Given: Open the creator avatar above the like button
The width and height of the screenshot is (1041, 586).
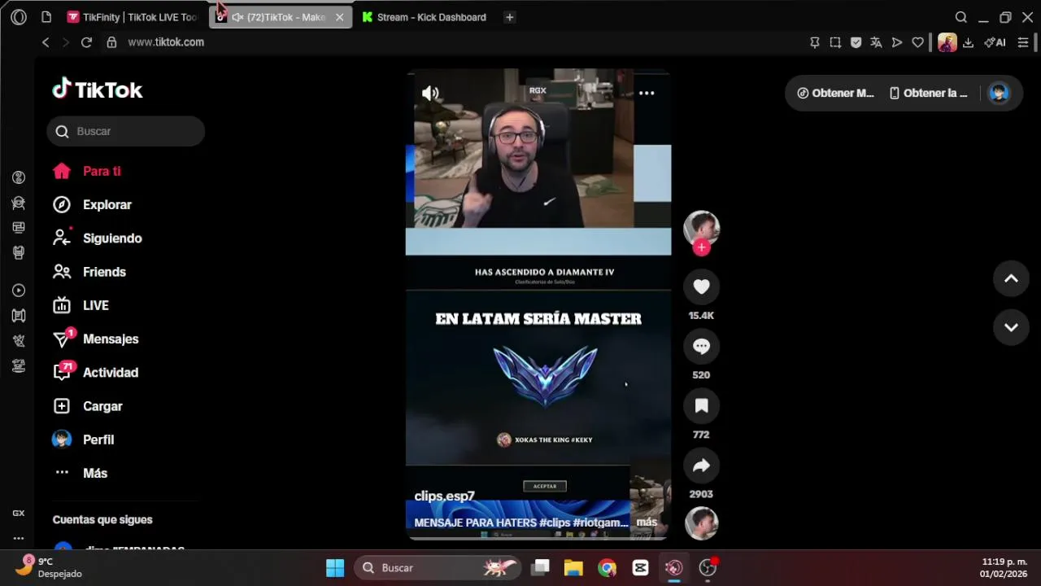Looking at the screenshot, I should [x=701, y=229].
